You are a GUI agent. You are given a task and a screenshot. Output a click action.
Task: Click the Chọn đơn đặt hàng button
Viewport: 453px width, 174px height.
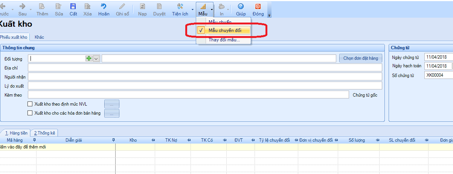pyautogui.click(x=361, y=58)
